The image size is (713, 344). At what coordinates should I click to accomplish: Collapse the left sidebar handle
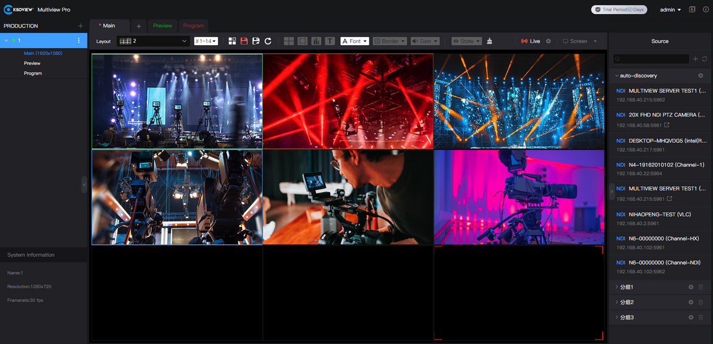(x=84, y=185)
